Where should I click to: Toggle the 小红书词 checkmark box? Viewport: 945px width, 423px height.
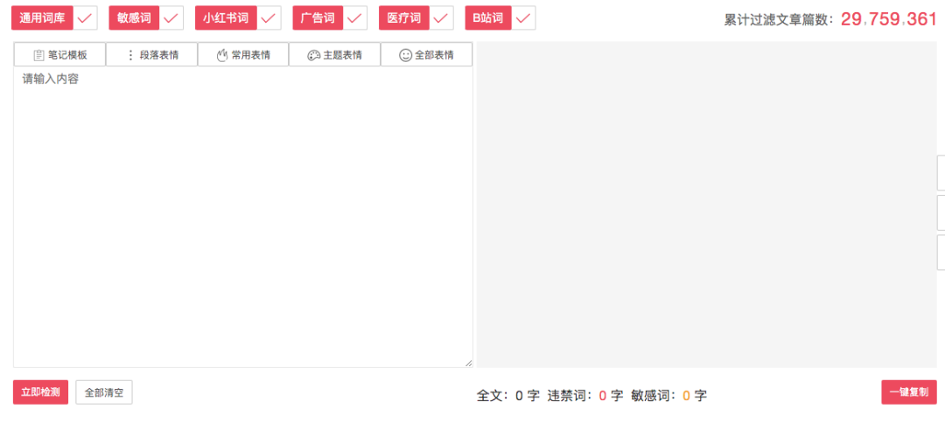269,18
